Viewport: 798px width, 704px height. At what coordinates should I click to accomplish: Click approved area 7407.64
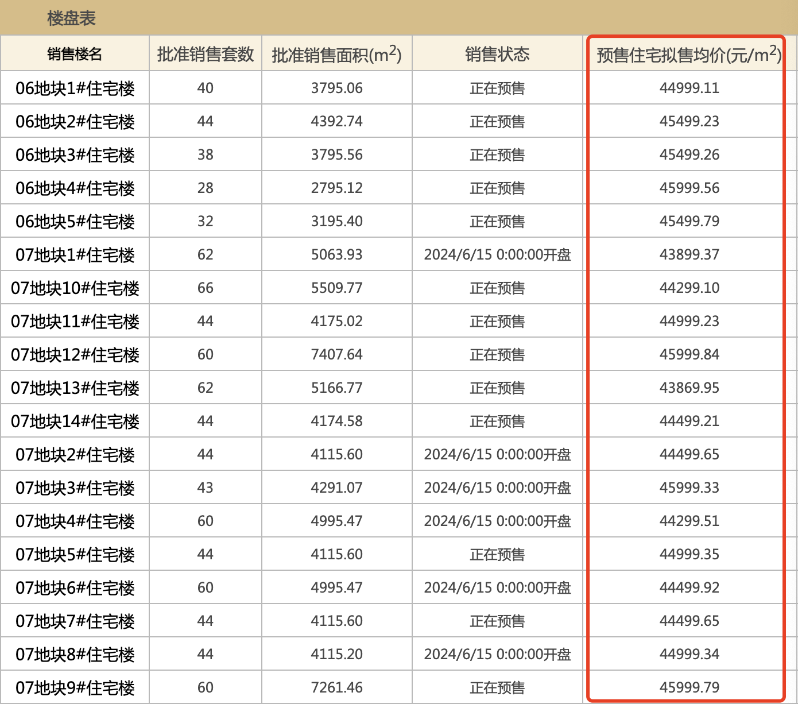pos(336,354)
